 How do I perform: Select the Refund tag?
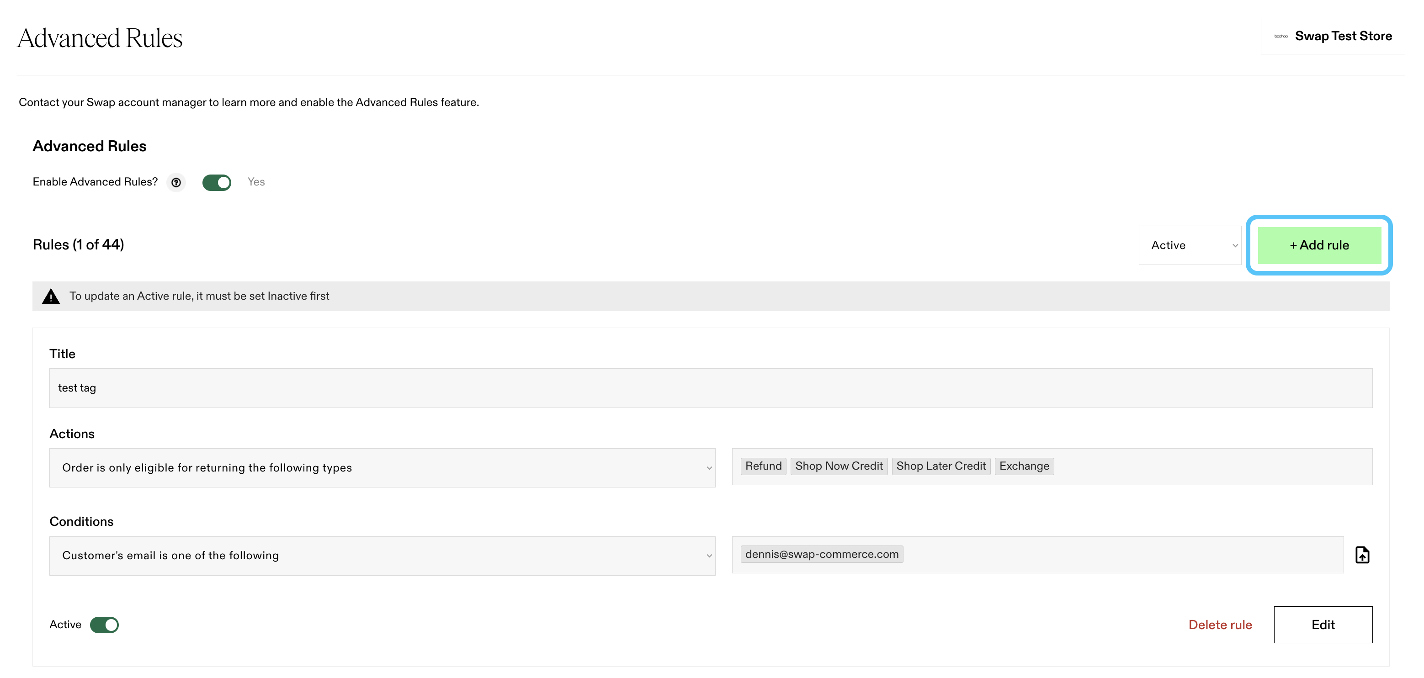pos(763,466)
